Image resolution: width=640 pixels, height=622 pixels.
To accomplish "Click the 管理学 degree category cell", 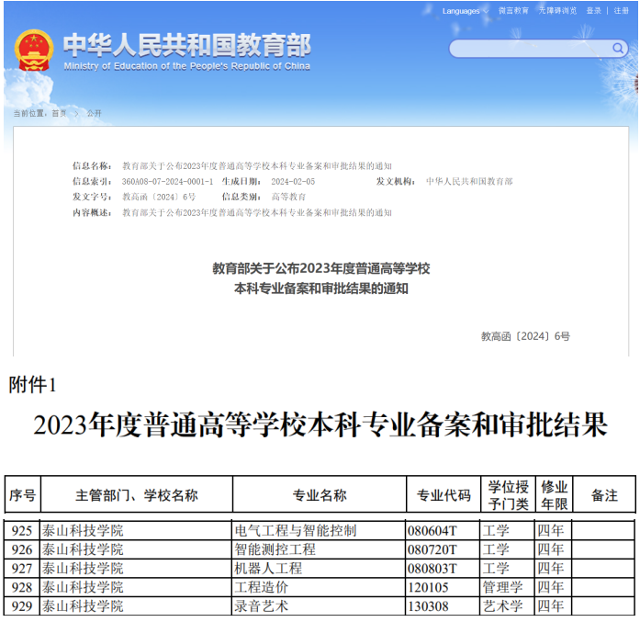I will point(502,587).
